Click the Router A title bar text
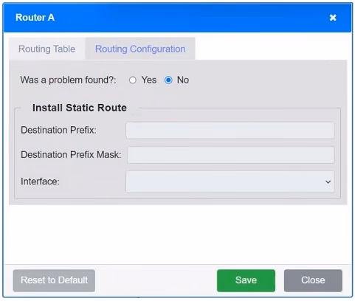This screenshot has width=355, height=301. tap(35, 18)
